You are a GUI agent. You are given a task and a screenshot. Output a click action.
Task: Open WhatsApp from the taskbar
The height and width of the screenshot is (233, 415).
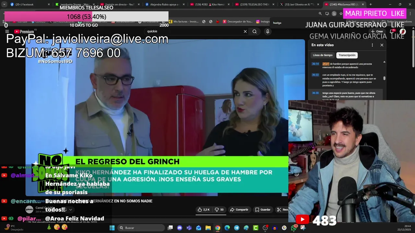click(x=294, y=228)
